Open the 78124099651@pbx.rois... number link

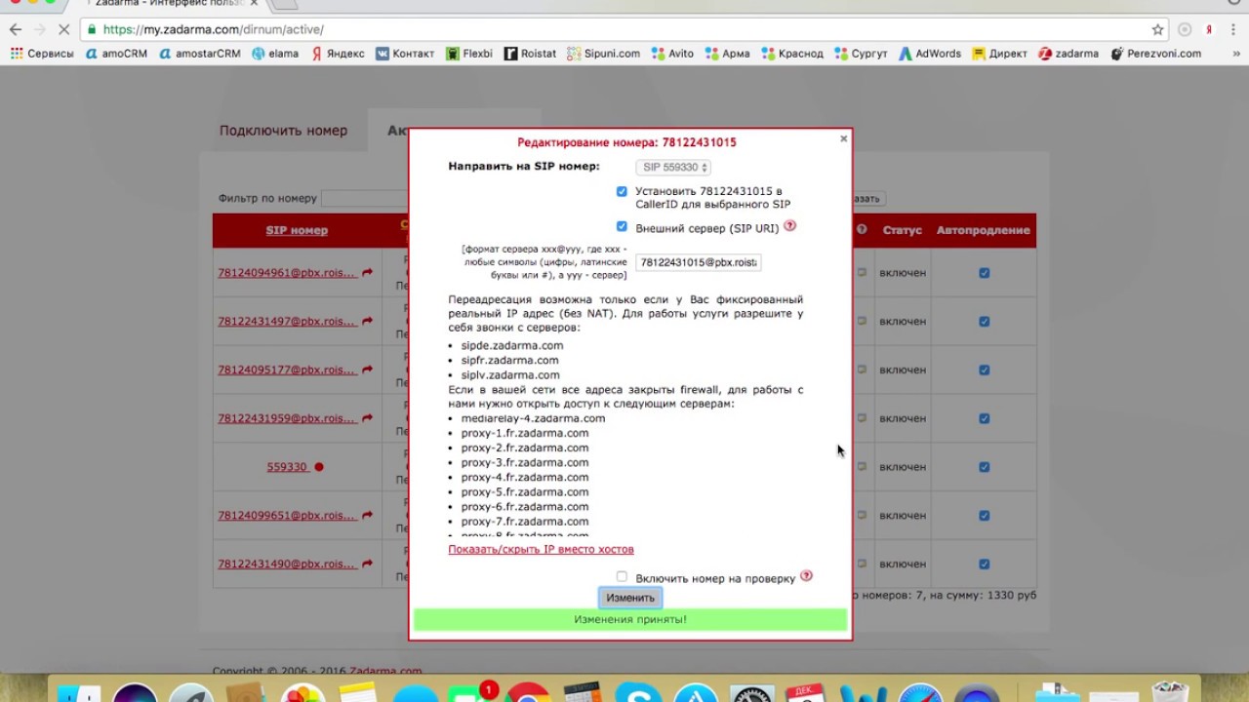click(x=287, y=516)
